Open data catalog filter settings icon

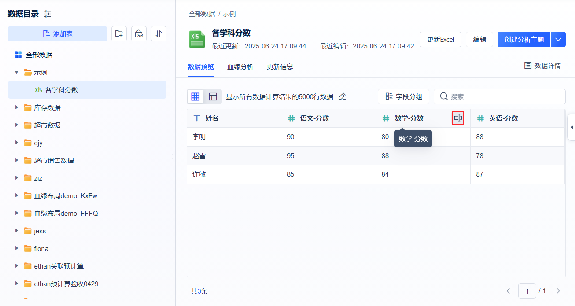[48, 14]
